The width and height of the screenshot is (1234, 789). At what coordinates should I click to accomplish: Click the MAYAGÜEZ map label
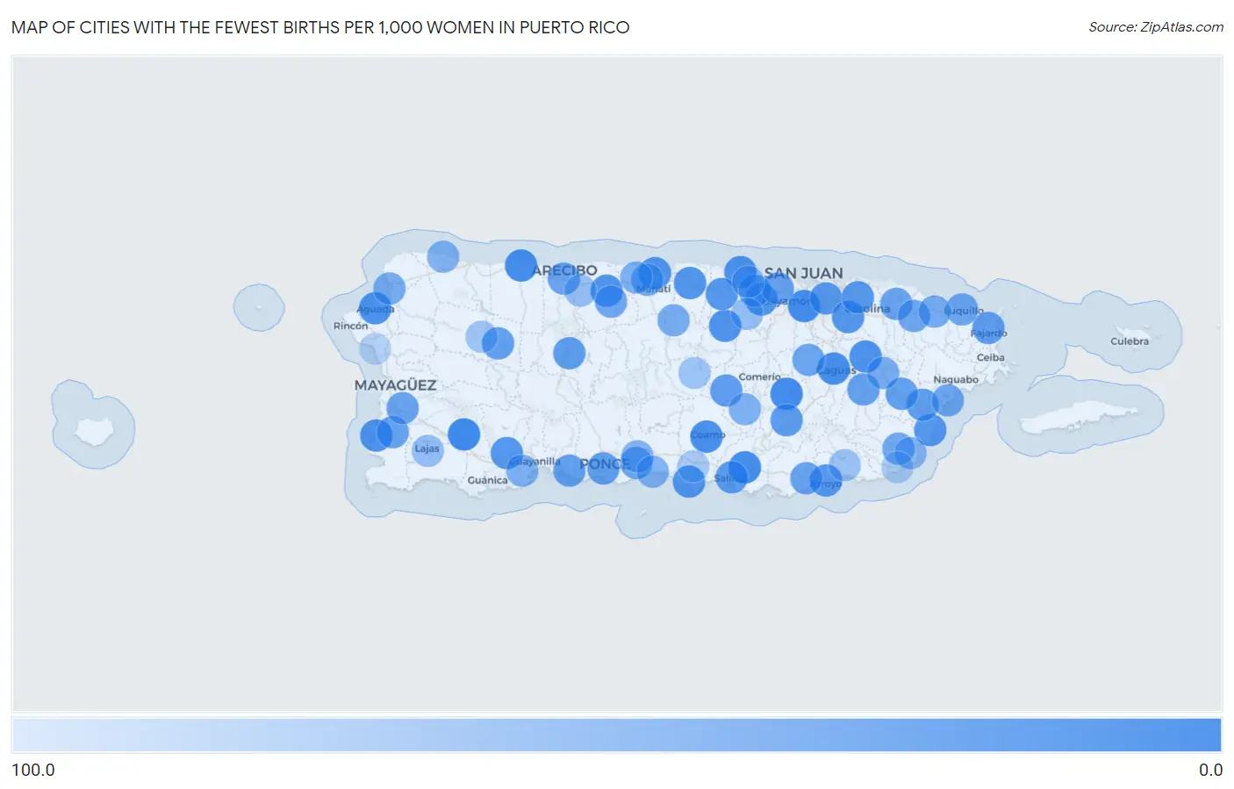pyautogui.click(x=395, y=385)
